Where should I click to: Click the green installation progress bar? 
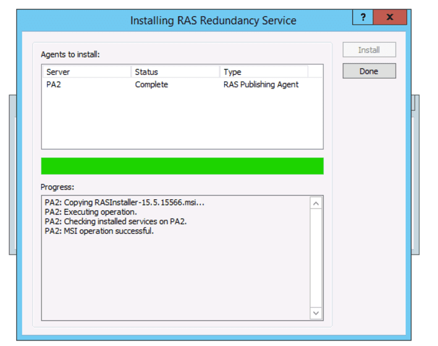[x=182, y=166]
